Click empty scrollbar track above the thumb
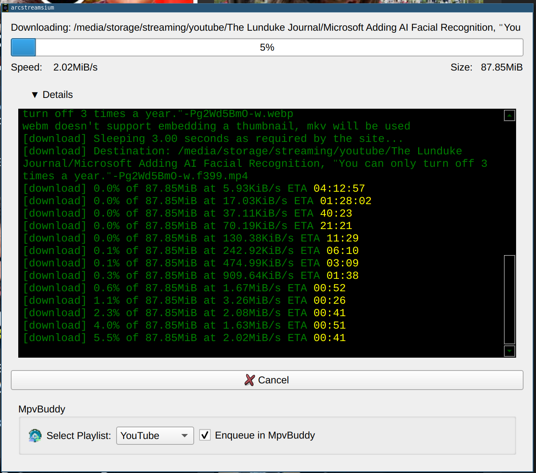The image size is (536, 473). 509,187
